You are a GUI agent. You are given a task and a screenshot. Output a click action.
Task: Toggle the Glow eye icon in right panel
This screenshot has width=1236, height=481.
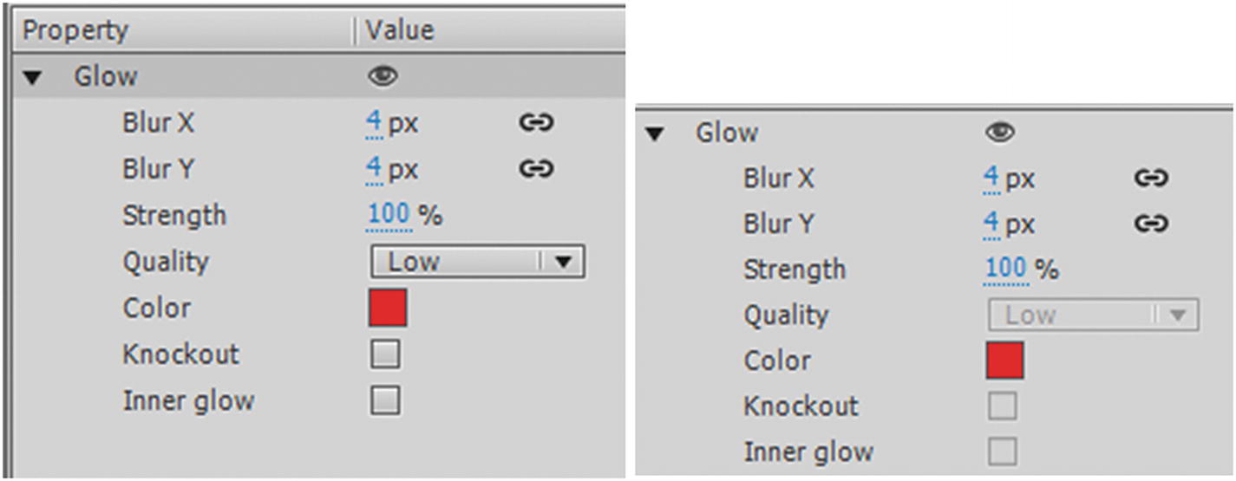(1000, 133)
